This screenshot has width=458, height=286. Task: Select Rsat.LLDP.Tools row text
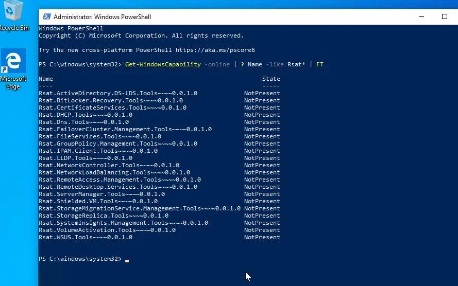pos(86,158)
